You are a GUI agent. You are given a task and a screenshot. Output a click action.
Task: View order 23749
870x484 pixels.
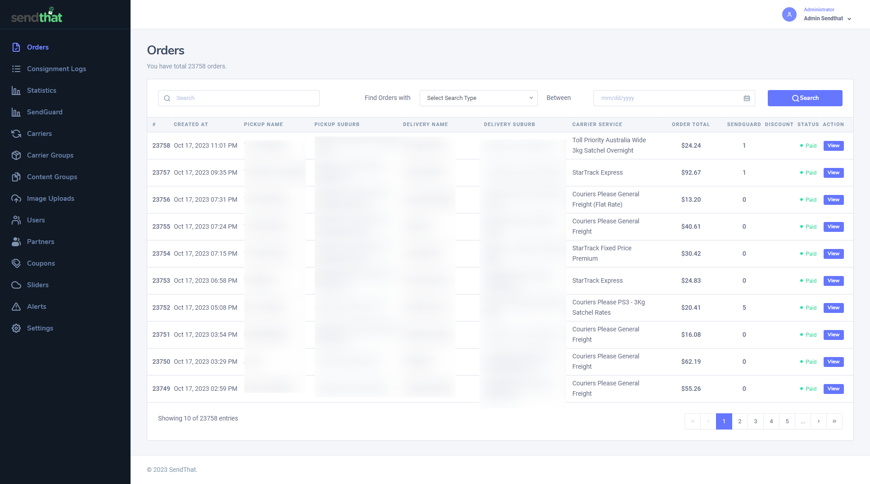(x=833, y=389)
